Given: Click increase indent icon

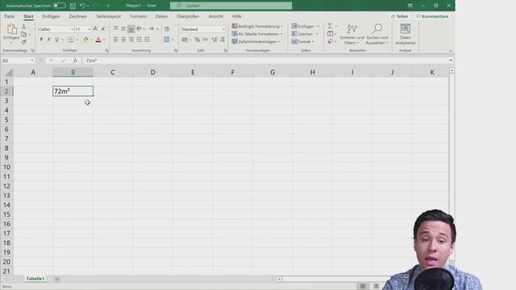Looking at the screenshot, I should (147, 39).
